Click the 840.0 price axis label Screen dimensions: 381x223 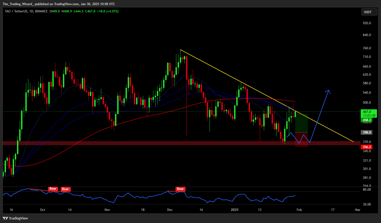coord(367,35)
